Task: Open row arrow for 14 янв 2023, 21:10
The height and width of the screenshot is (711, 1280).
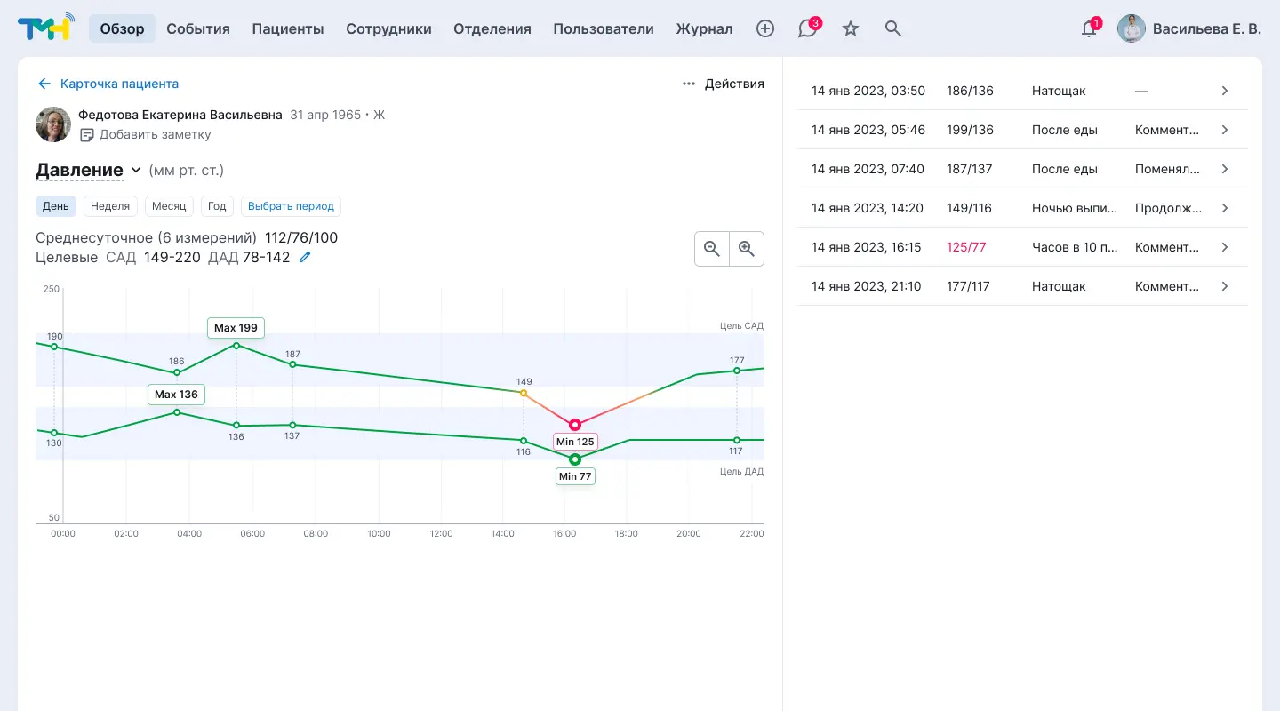Action: 1225,286
